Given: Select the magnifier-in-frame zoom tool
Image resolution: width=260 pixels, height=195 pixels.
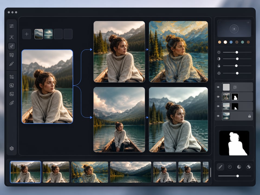Looking at the screenshot, I should pyautogui.click(x=11, y=85).
